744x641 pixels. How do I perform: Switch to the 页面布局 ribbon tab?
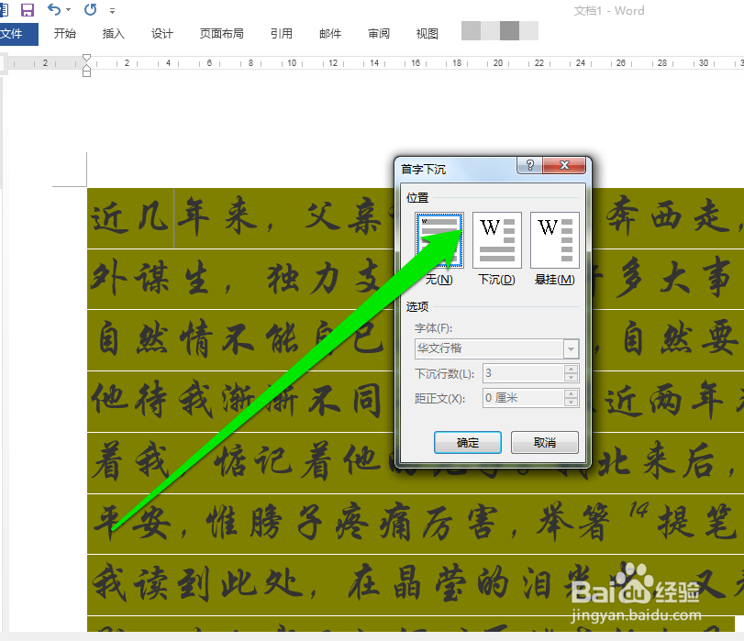221,34
